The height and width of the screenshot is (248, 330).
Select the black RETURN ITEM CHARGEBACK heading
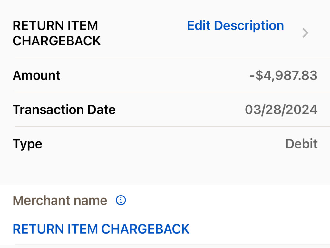[57, 33]
